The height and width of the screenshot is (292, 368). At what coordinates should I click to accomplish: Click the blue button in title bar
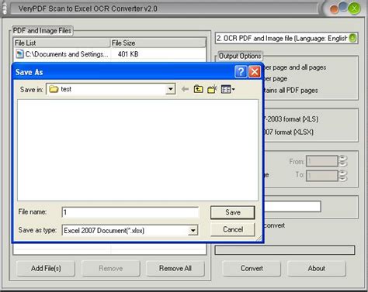[x=343, y=7]
